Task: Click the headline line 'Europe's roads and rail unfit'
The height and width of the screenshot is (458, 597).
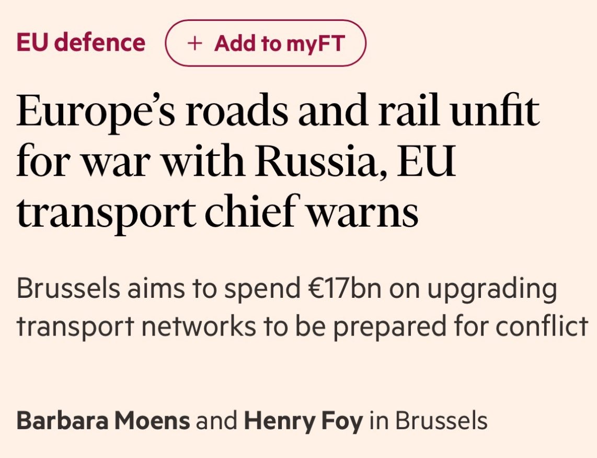Action: point(278,111)
